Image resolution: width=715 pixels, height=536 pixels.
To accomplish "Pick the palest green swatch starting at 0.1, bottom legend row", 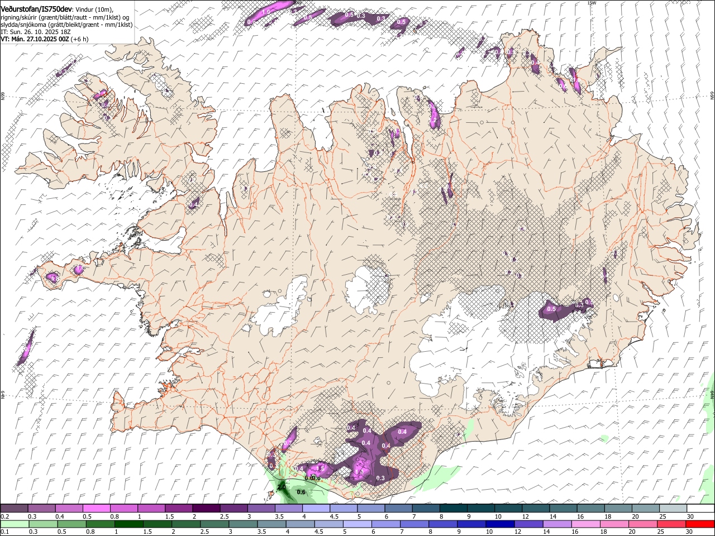I will click(x=15, y=524).
